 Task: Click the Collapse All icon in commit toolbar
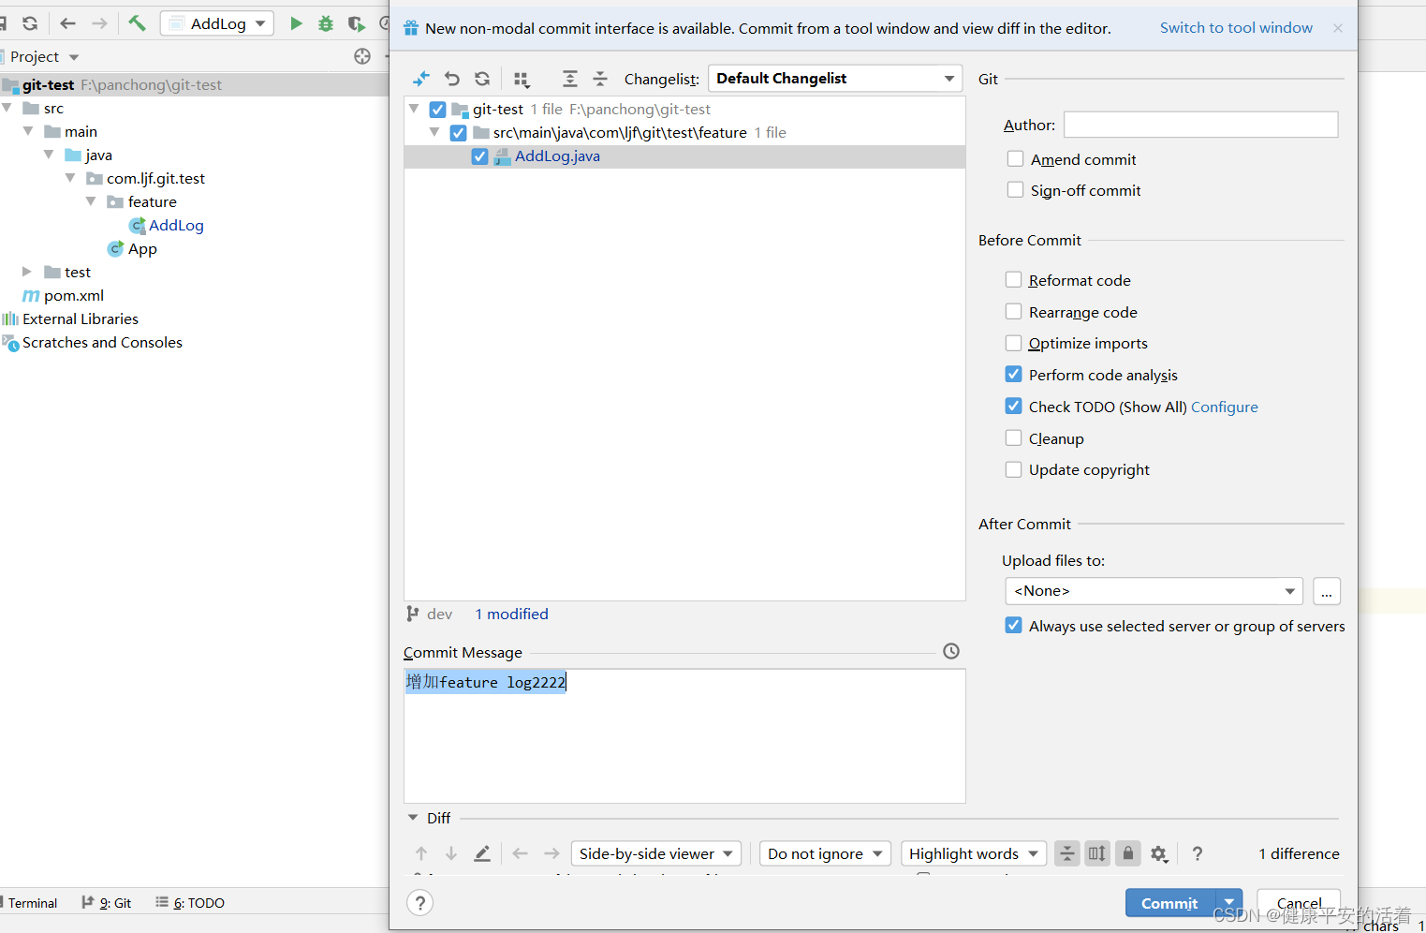(x=601, y=79)
